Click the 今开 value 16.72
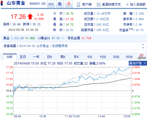The image size is (147, 118). click(69, 14)
